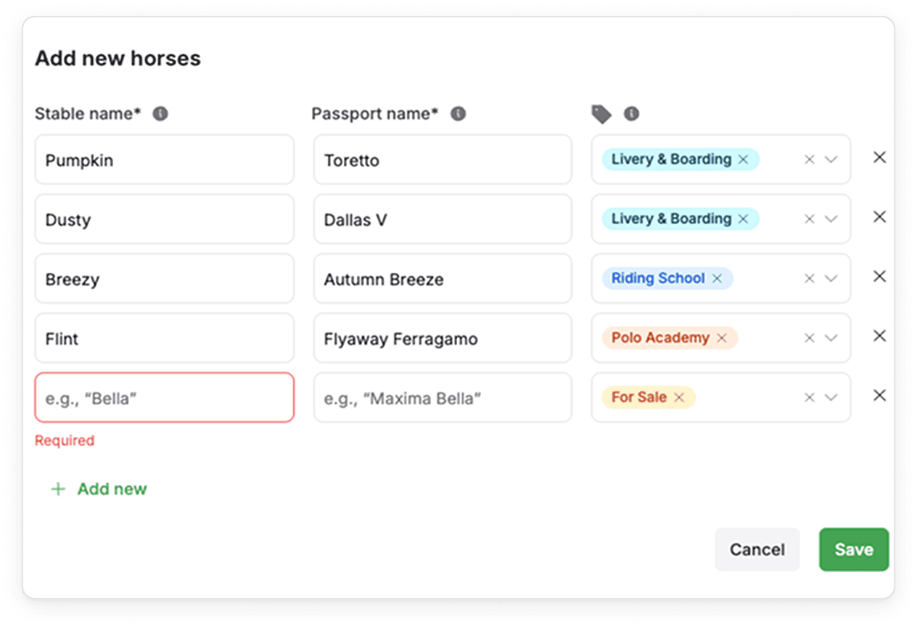Expand the tag dropdown for Pumpkin
Screen dimensions: 917x627
831,160
